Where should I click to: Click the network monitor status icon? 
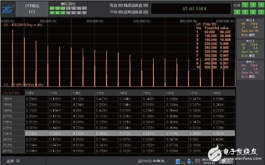[x=197, y=161]
